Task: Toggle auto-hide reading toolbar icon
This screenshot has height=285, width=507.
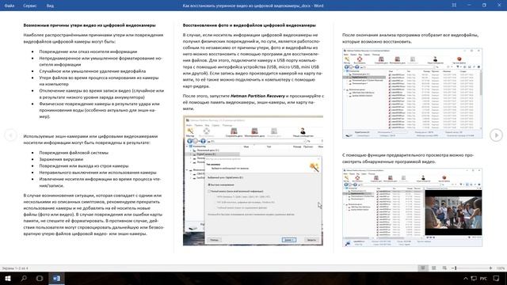Action: point(454,6)
